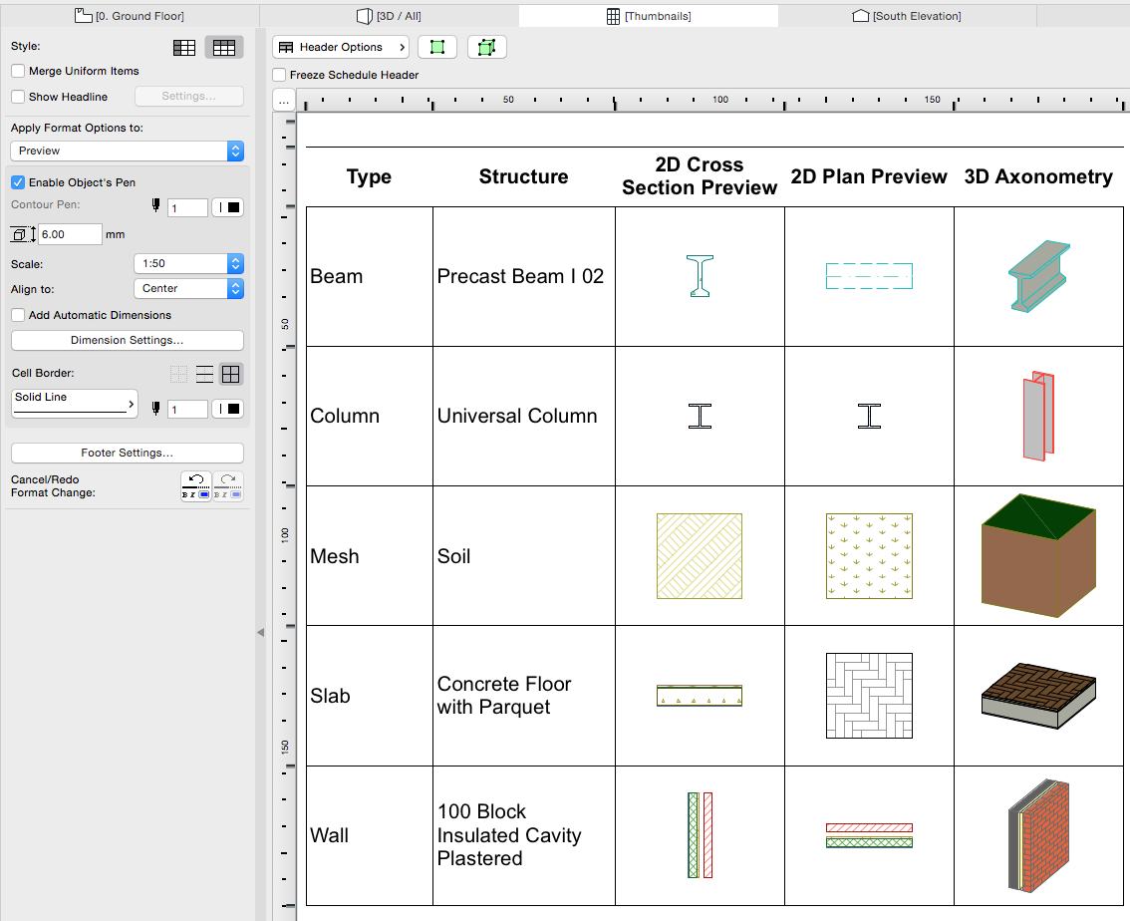This screenshot has height=921, width=1130.
Task: Choose the full grid Cell Border icon
Action: coord(231,375)
